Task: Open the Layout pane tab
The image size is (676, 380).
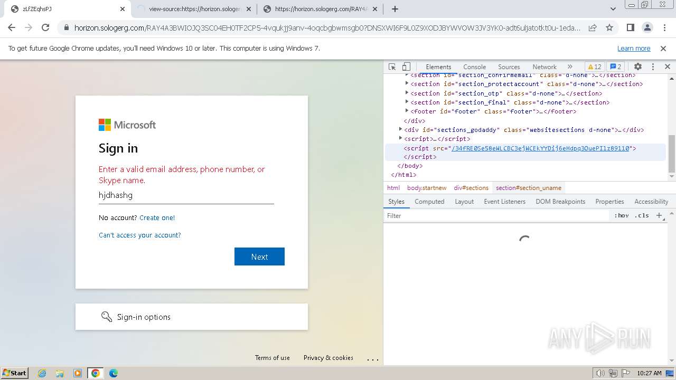Action: [464, 202]
